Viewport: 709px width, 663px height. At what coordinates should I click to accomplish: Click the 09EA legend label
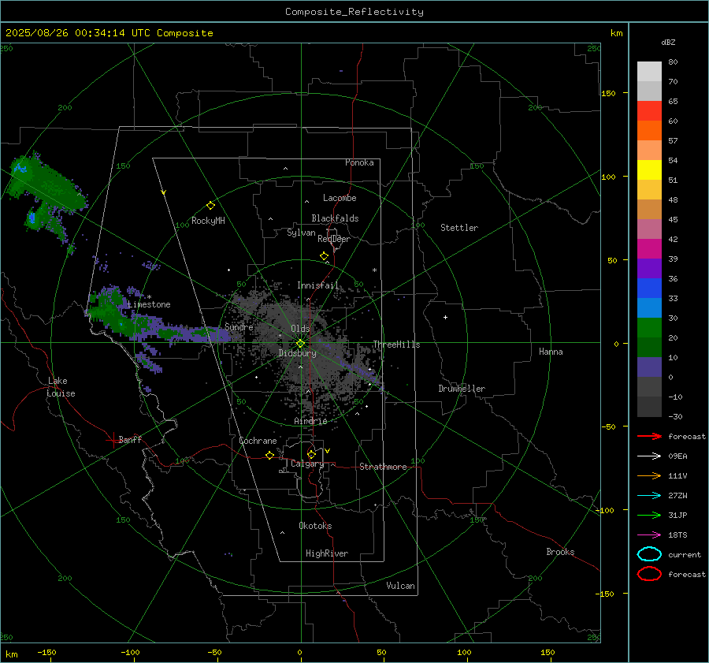click(677, 456)
